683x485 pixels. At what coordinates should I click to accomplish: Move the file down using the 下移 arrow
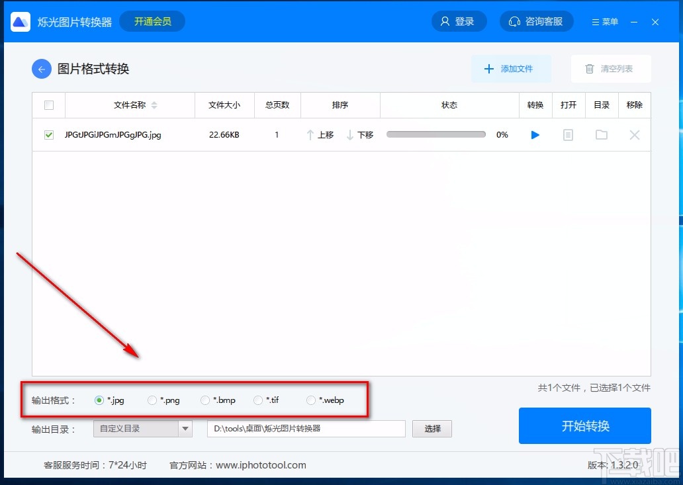click(359, 134)
